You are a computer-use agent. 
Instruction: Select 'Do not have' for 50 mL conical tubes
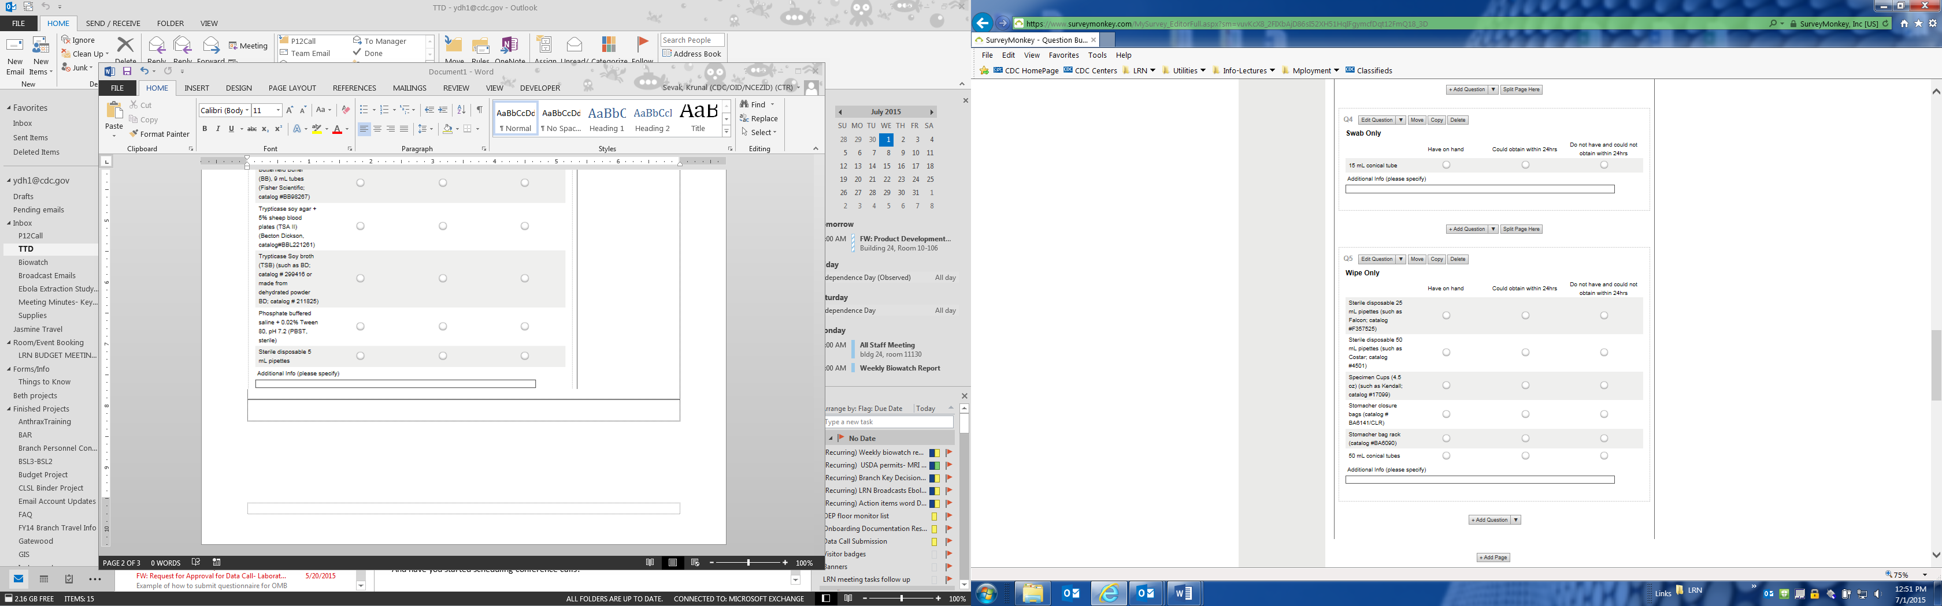(1604, 455)
